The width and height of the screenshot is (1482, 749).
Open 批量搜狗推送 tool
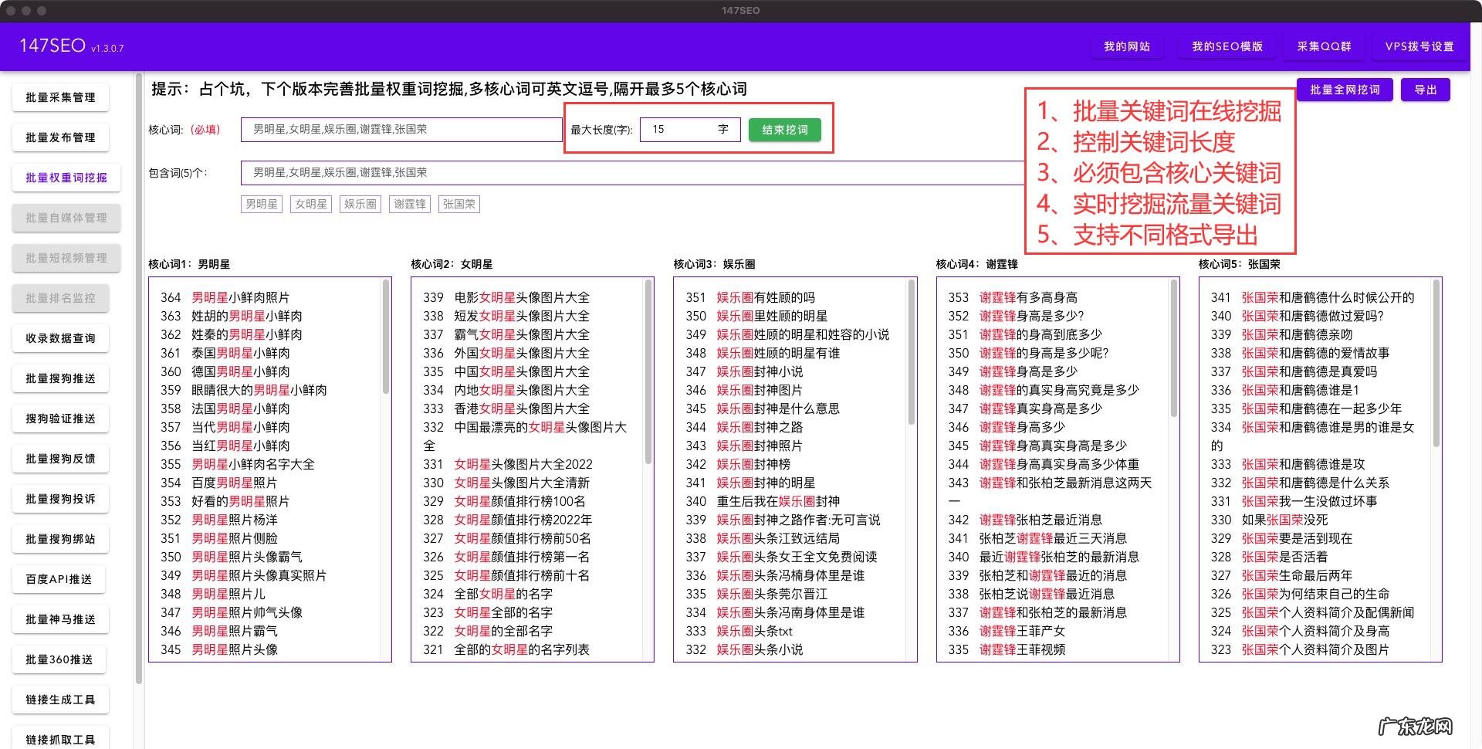pyautogui.click(x=60, y=378)
